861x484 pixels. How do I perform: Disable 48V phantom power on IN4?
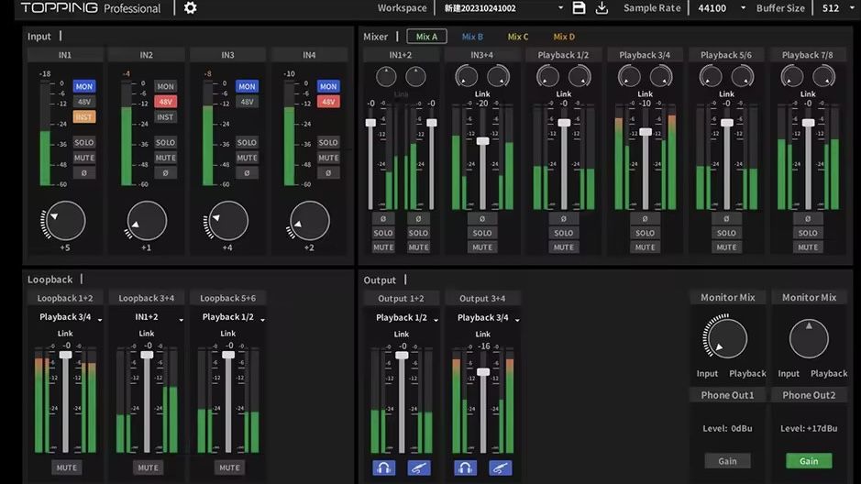[x=328, y=102]
